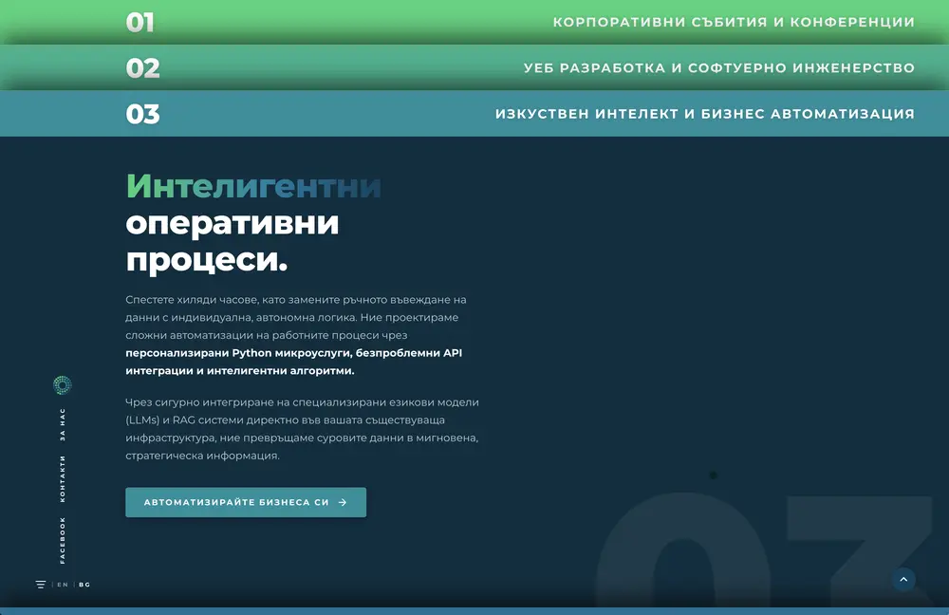Click paragraph starting Чрез сигурно интегриране
This screenshot has width=949, height=615.
(302, 429)
